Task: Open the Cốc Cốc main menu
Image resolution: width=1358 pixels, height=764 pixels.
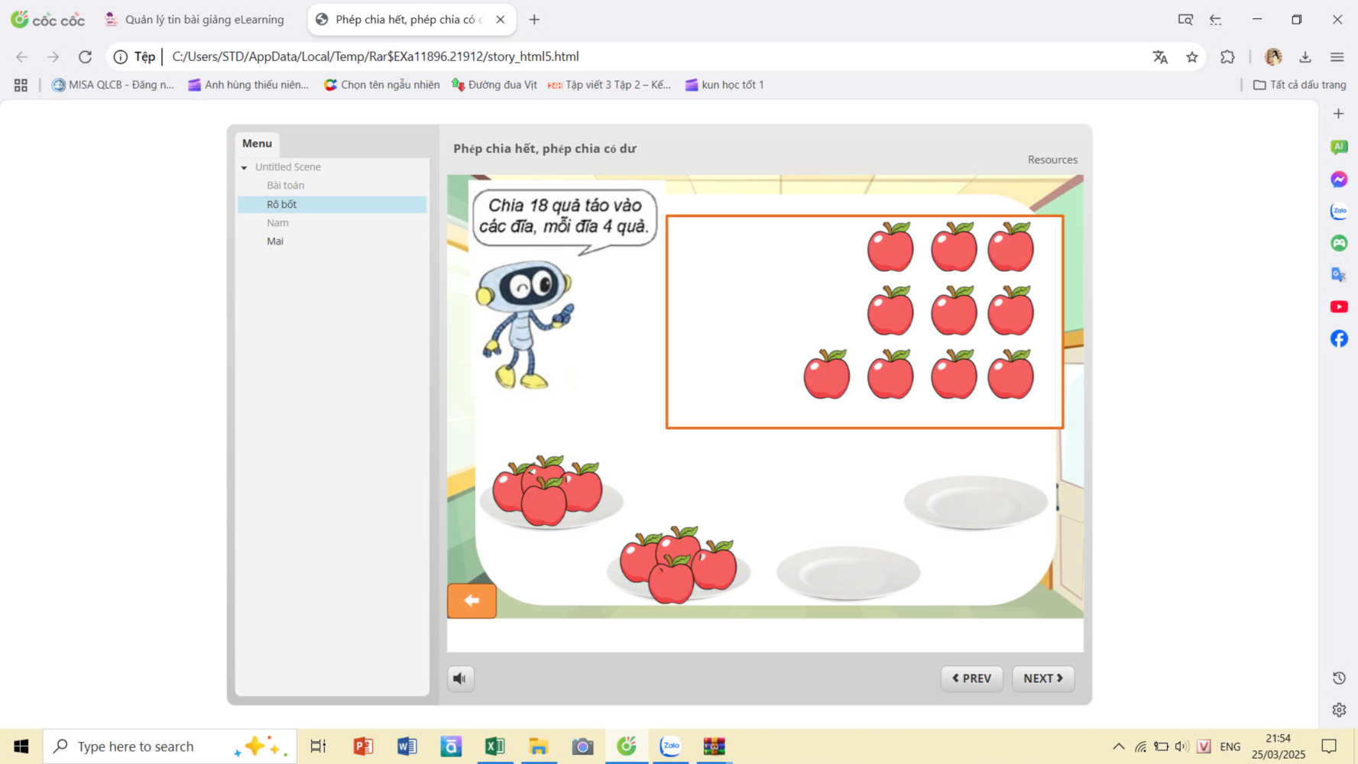Action: [1337, 57]
